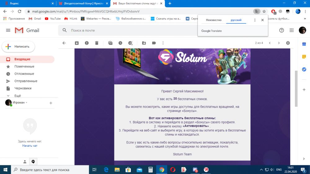Open File Explorer from taskbar

[117, 170]
